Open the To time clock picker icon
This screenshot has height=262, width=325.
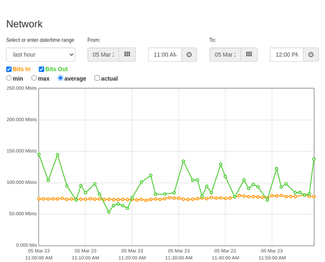(311, 55)
